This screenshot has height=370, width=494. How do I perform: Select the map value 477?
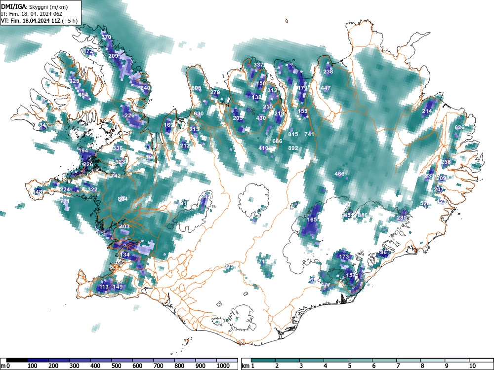326,285
